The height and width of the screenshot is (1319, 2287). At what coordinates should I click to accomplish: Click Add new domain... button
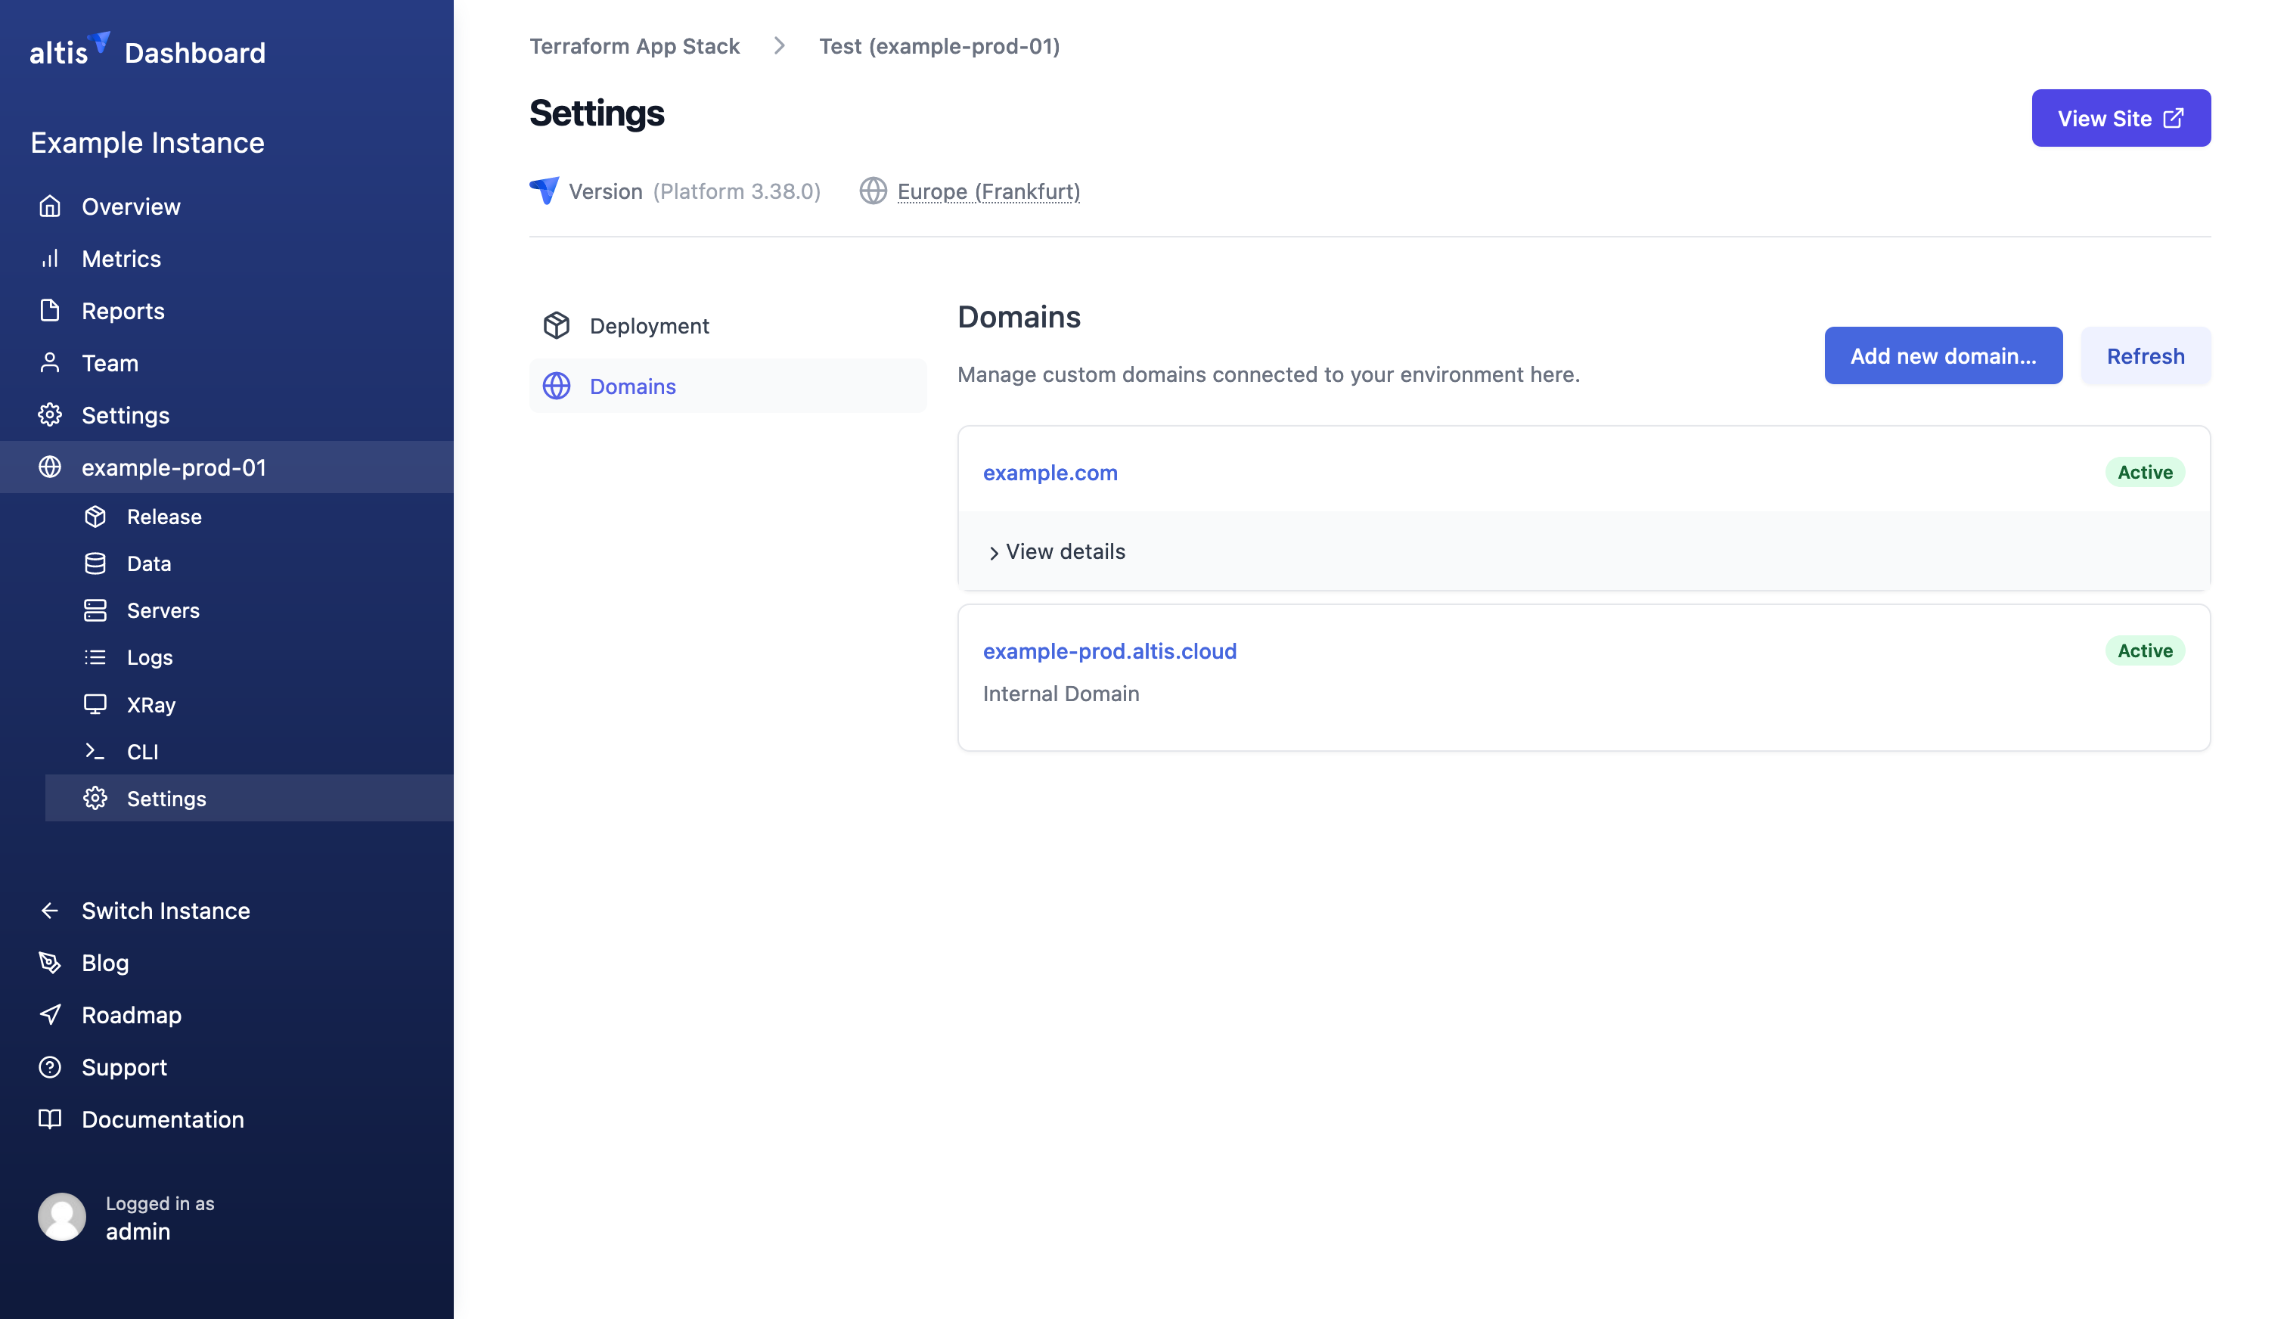[1943, 356]
